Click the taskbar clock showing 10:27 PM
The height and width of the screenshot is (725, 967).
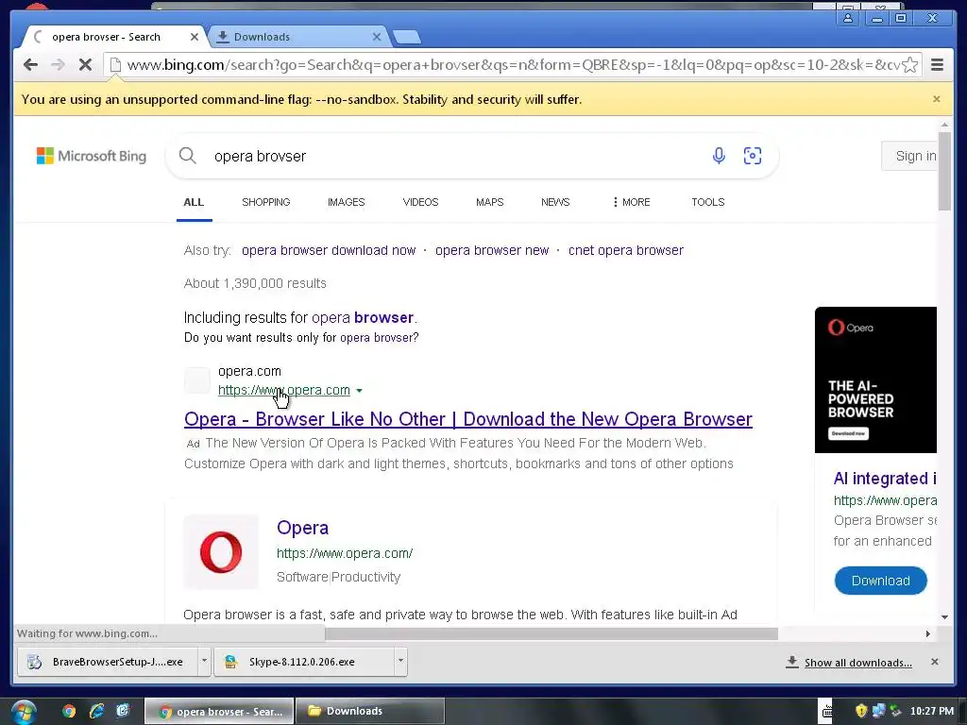click(931, 711)
